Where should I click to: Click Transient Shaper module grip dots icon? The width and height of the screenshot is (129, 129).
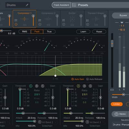[96, 25]
